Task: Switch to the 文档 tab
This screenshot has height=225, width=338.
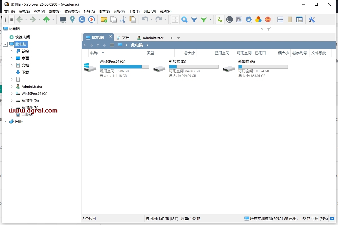Action: (123, 38)
